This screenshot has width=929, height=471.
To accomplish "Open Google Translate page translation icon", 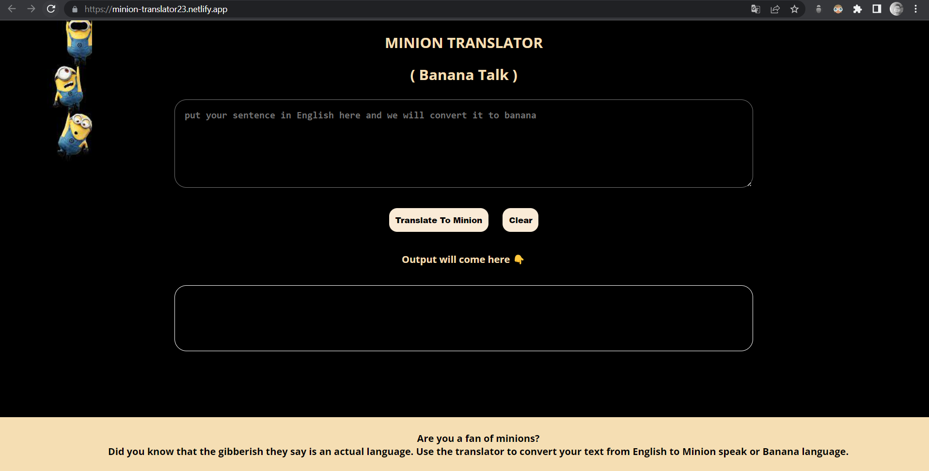I will [755, 9].
